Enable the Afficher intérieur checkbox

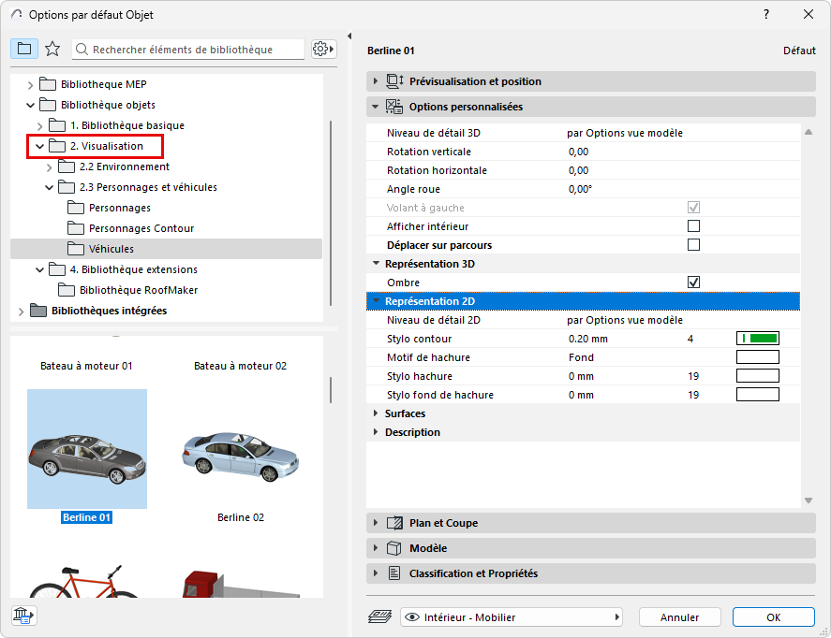point(693,226)
